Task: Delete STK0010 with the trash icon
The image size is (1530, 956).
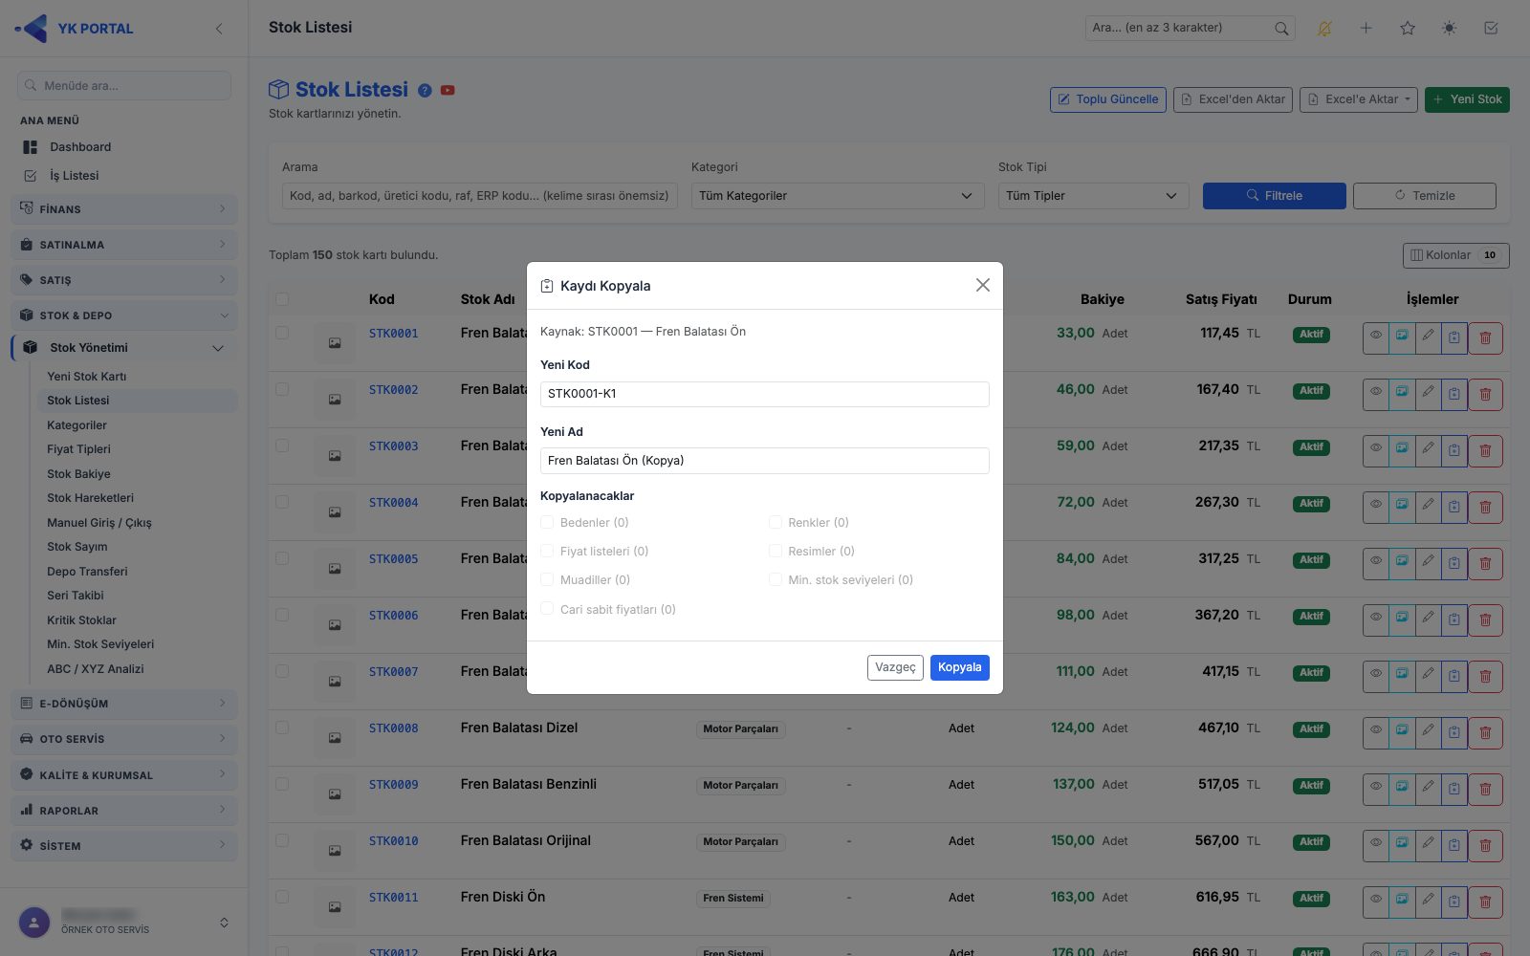Action: click(1485, 845)
